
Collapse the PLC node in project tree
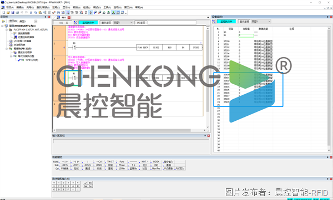coord(7,30)
